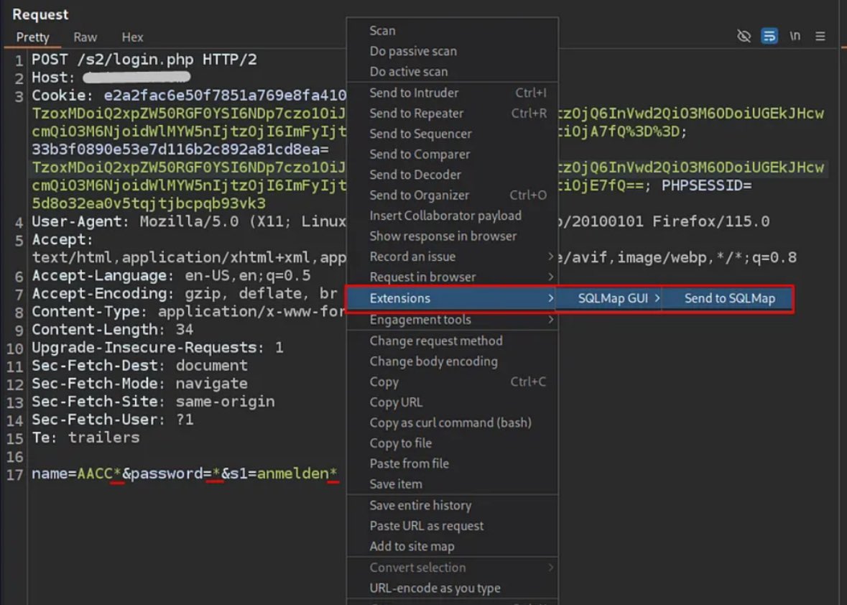Select Change request method
Viewport: 847px width, 605px height.
pyautogui.click(x=452, y=341)
